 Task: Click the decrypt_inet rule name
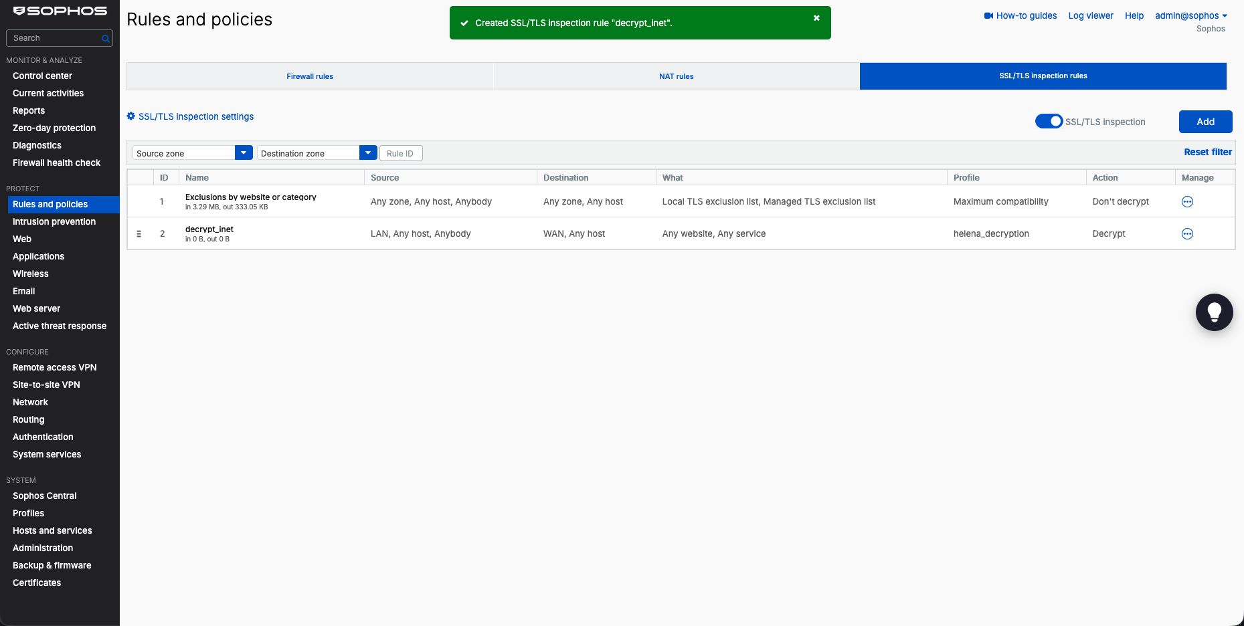click(209, 229)
